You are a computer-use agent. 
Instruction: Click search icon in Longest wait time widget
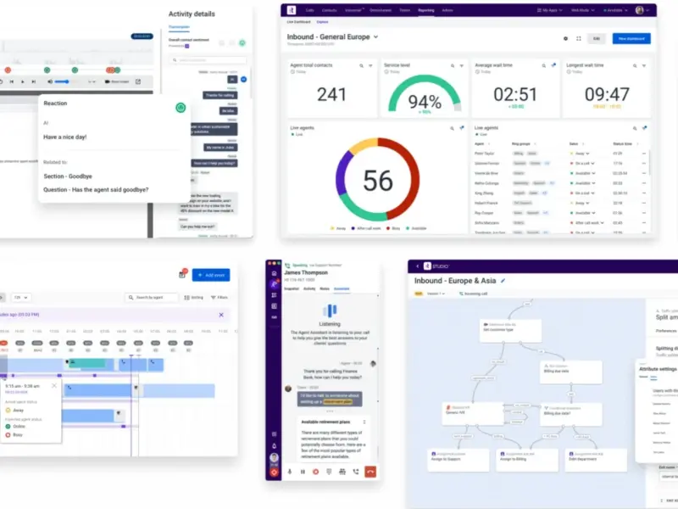coord(635,66)
